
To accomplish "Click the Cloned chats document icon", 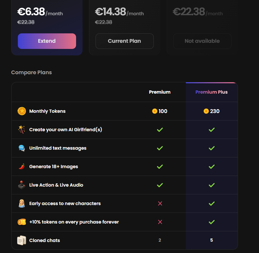I will click(22, 240).
